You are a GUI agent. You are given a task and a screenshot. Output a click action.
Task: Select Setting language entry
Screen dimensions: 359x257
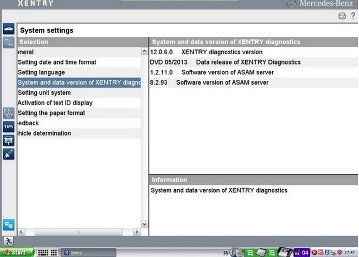tap(79, 72)
